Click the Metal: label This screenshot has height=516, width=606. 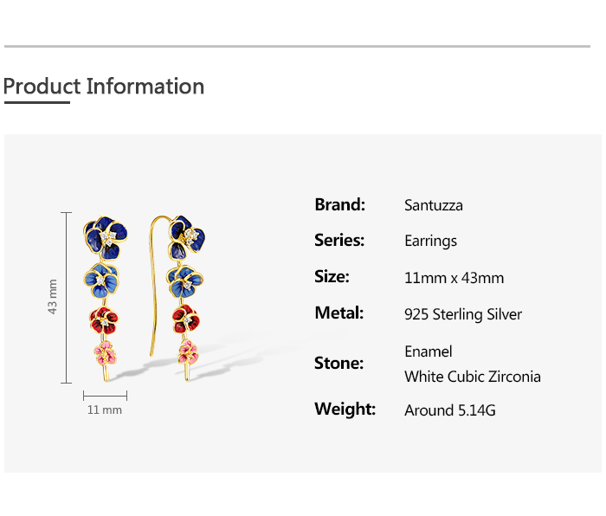click(x=339, y=313)
